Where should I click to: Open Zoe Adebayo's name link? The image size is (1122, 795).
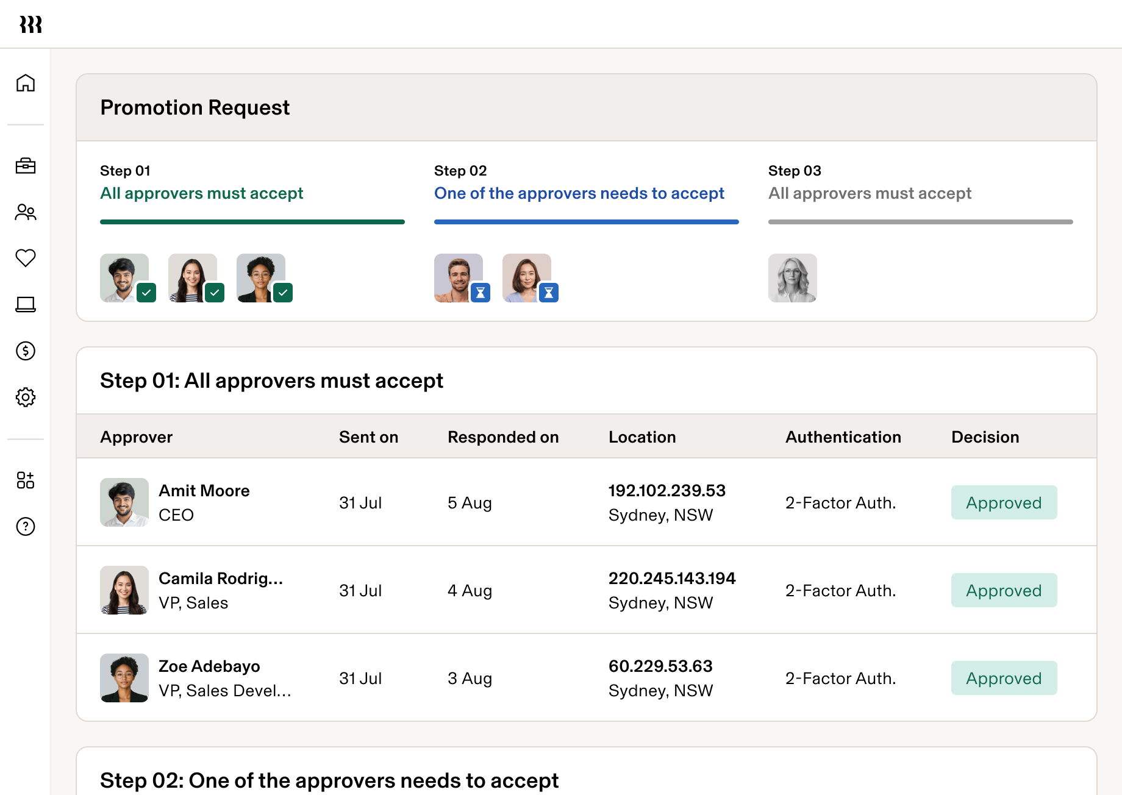click(x=209, y=666)
